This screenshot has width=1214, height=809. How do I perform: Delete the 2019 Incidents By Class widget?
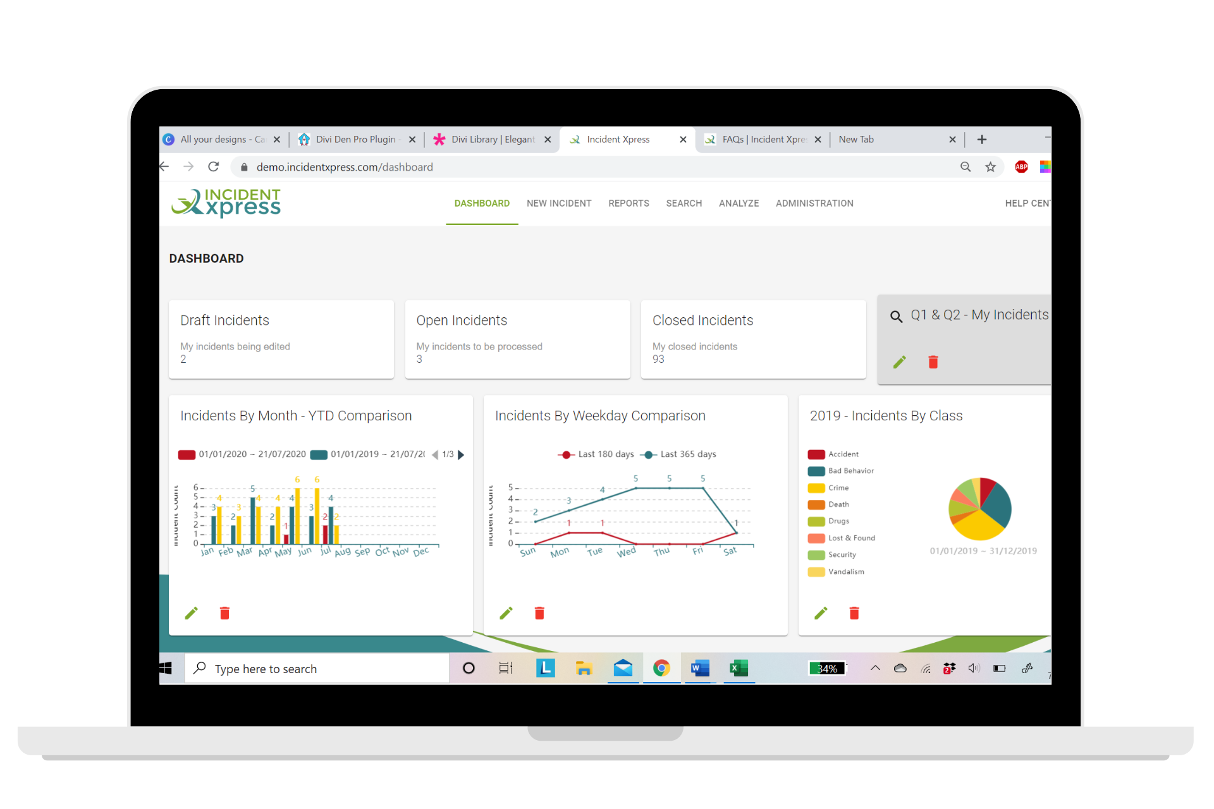(x=854, y=613)
